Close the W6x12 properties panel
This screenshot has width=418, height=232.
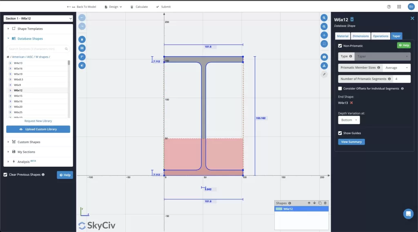[412, 18]
